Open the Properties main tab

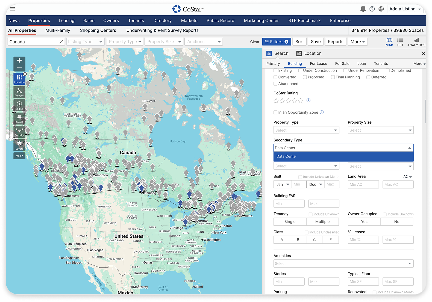tap(39, 20)
